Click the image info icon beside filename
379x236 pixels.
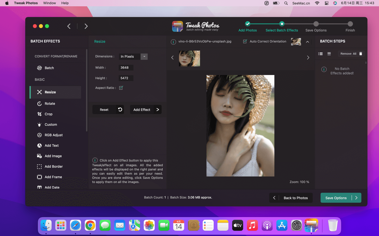point(173,42)
